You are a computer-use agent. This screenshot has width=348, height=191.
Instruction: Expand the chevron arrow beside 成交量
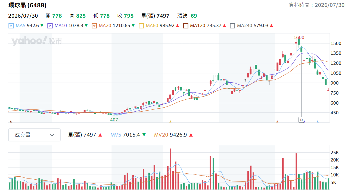point(52,135)
